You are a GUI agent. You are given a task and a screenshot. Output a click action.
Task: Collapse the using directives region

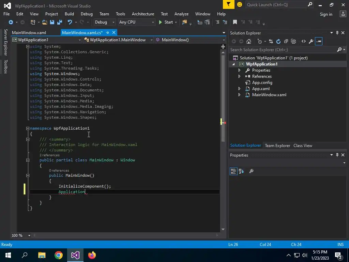tap(28, 46)
